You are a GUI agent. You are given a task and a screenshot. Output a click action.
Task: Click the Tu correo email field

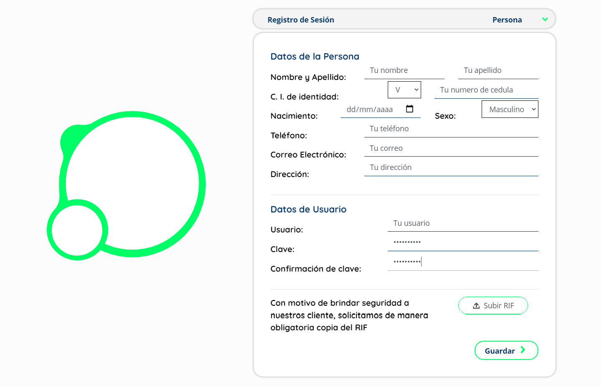pyautogui.click(x=451, y=148)
